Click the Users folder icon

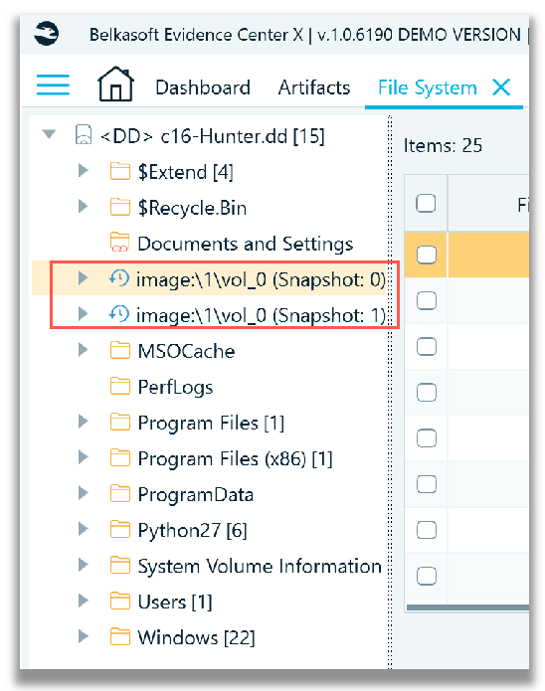tap(120, 601)
